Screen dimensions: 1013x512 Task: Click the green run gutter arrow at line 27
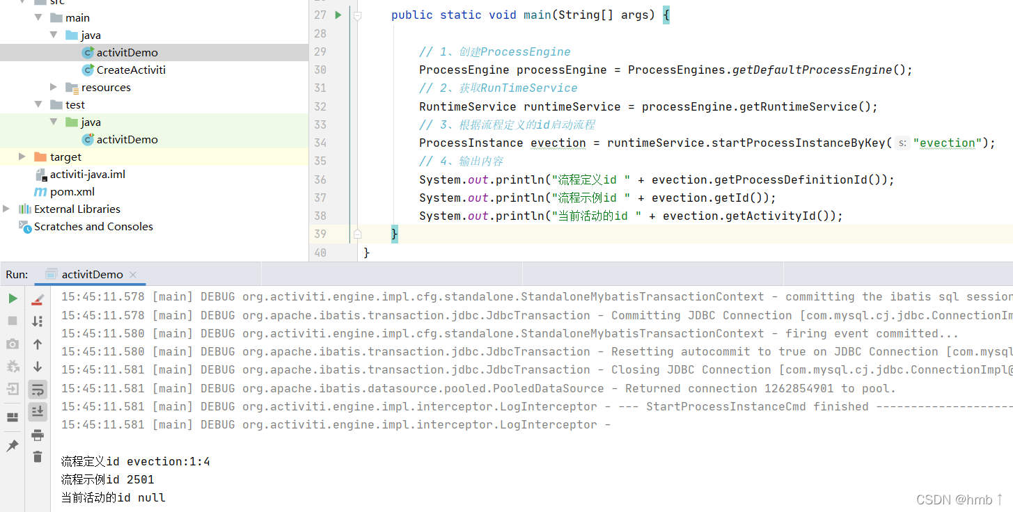[338, 15]
